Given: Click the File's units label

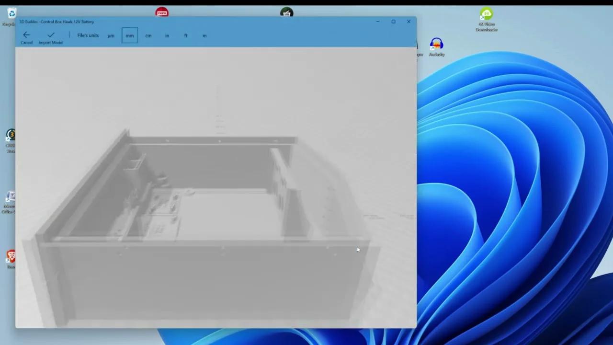Looking at the screenshot, I should click(88, 35).
